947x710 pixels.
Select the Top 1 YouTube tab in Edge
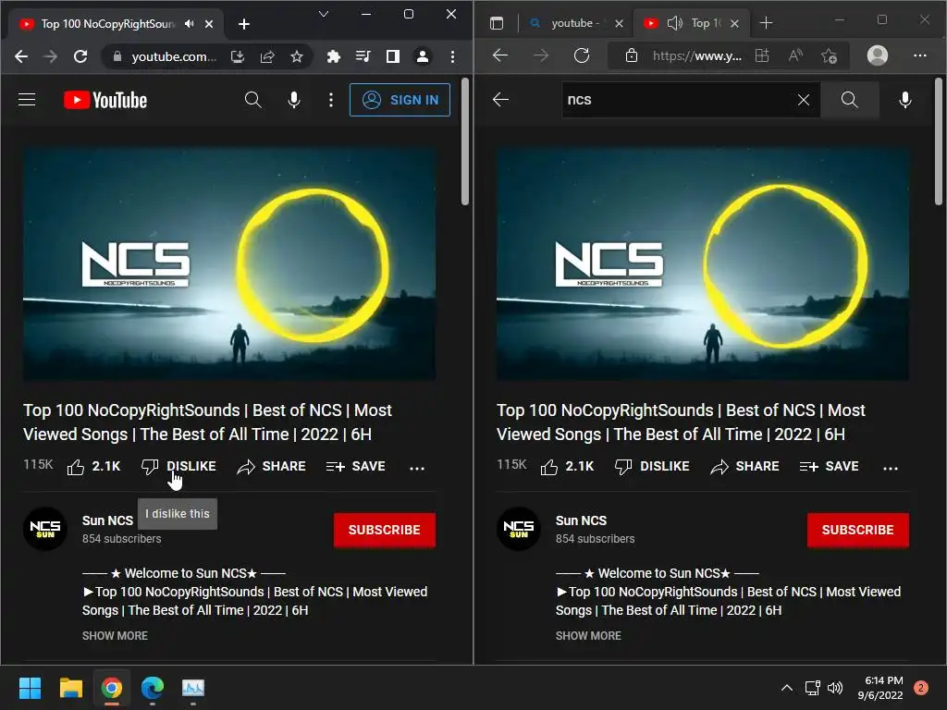[x=706, y=23]
